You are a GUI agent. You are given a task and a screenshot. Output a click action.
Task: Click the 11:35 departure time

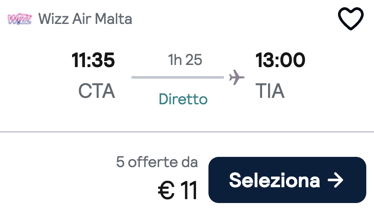93,60
